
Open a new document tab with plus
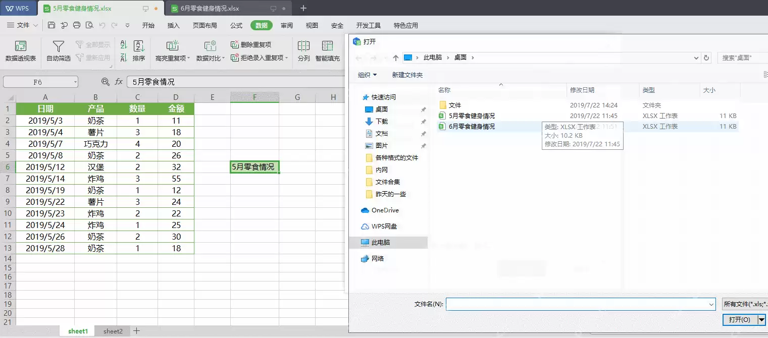[x=303, y=8]
